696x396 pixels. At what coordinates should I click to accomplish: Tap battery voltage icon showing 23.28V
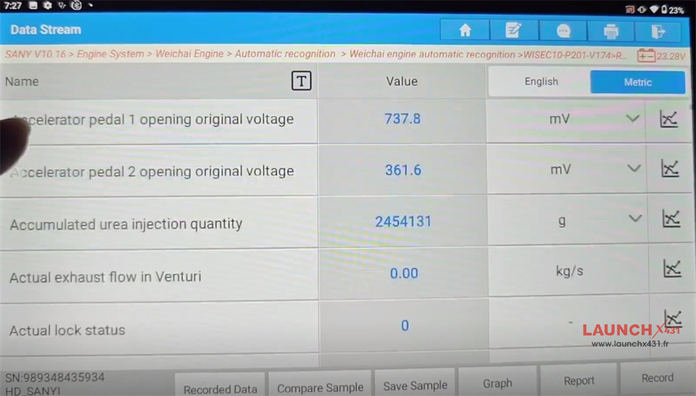click(x=647, y=56)
